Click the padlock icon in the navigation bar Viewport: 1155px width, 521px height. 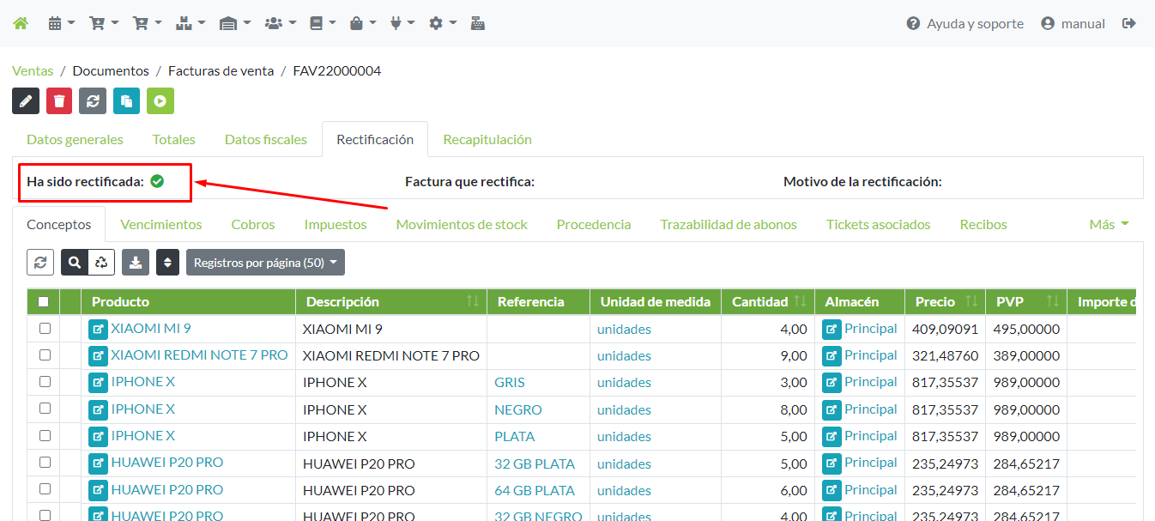pyautogui.click(x=358, y=22)
